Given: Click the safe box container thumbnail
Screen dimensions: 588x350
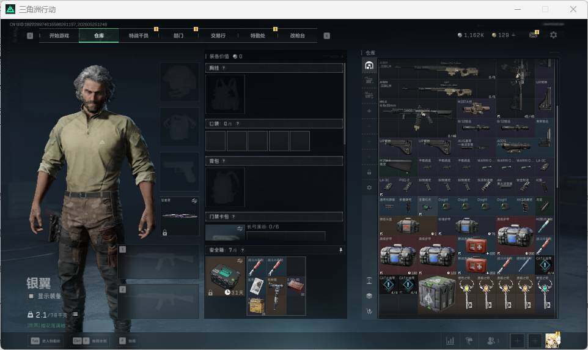Looking at the screenshot, I should coord(226,277).
